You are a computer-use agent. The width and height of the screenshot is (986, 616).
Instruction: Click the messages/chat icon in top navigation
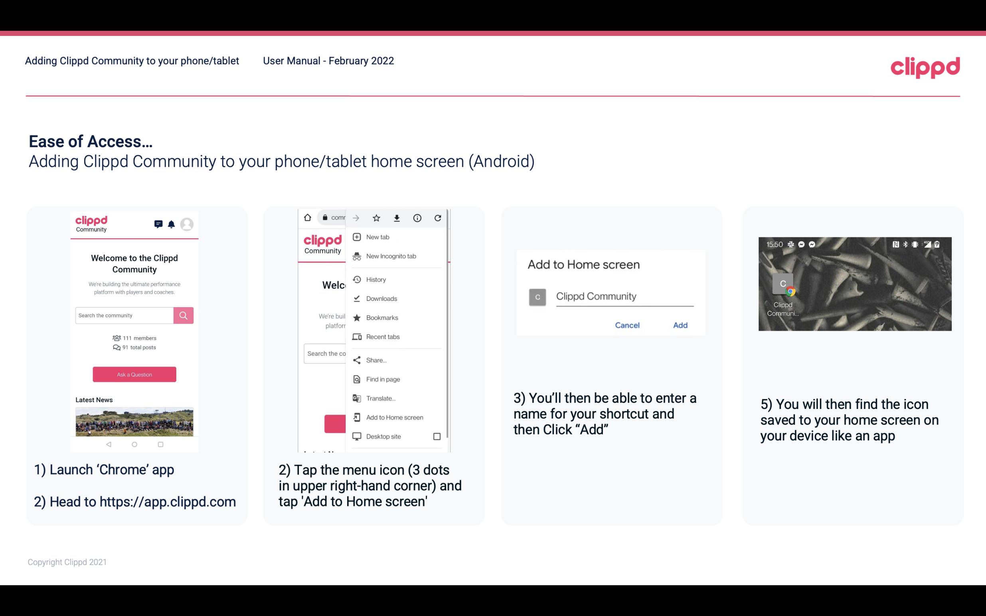click(158, 225)
